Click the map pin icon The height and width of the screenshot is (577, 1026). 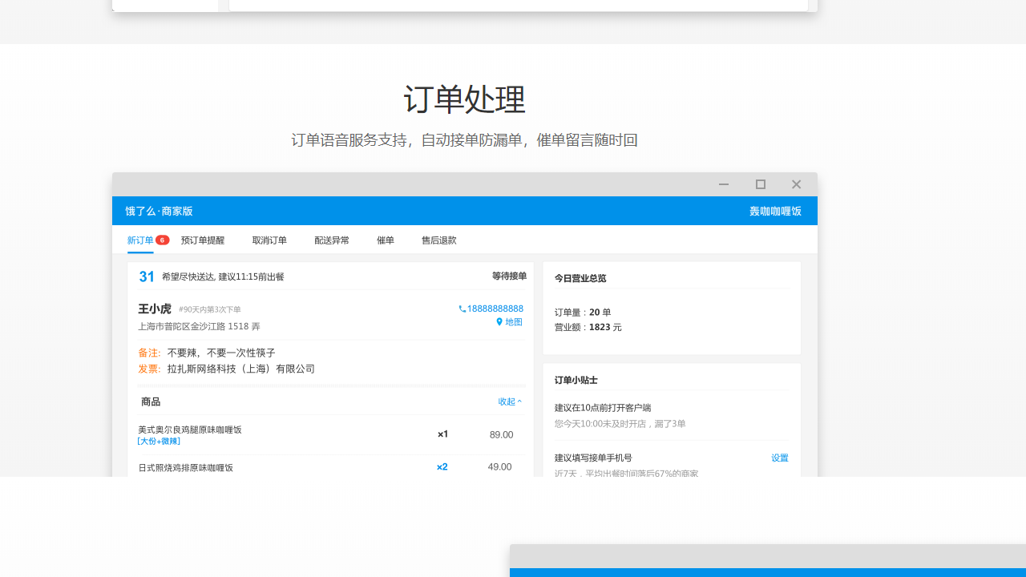click(499, 322)
